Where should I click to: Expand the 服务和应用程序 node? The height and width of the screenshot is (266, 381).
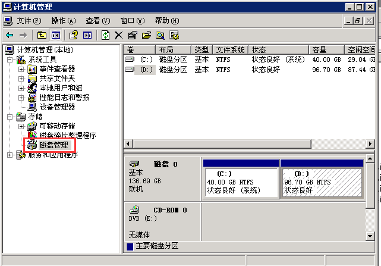(10, 155)
